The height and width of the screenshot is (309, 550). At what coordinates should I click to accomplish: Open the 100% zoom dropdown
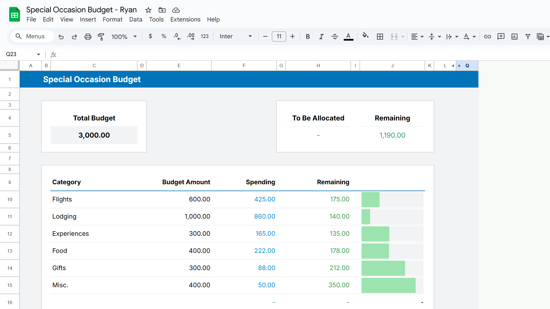[124, 37]
